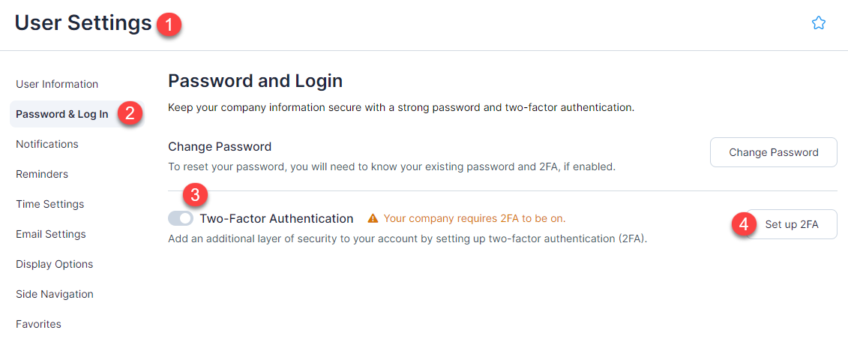Open the Notifications settings section
848x348 pixels.
(47, 144)
